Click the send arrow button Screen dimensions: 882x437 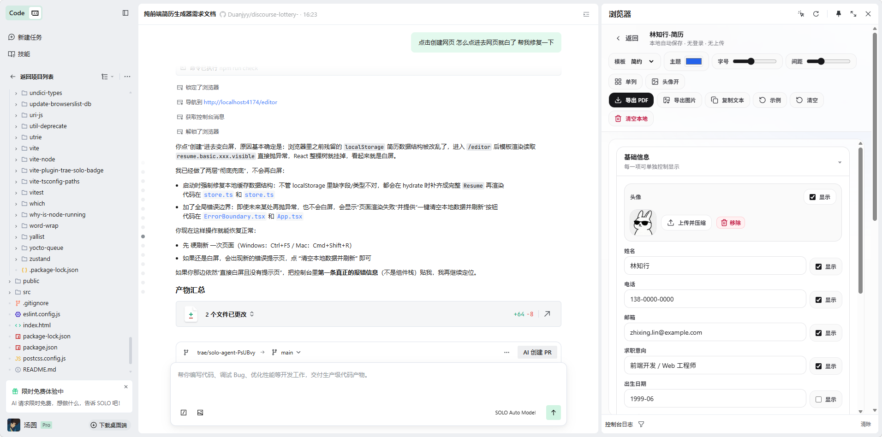tap(553, 413)
